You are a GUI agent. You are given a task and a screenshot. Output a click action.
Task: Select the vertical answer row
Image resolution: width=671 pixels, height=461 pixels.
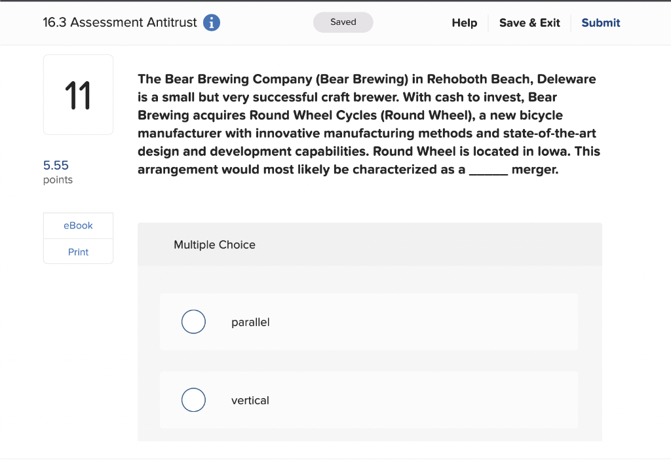pos(368,400)
